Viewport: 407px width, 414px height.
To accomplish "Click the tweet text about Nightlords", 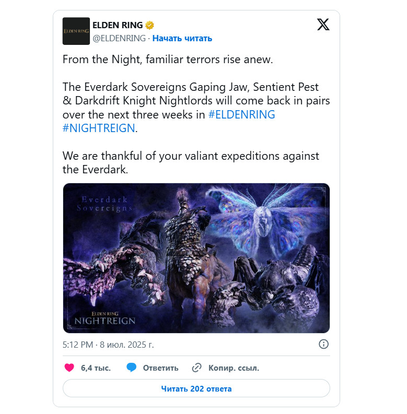I will tap(196, 108).
